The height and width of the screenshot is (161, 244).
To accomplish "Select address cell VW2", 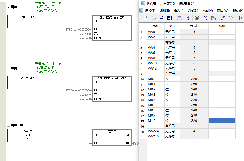I will 156,37.
